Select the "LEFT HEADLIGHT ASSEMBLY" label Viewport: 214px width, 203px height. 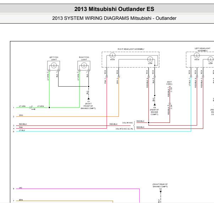pos(203,50)
